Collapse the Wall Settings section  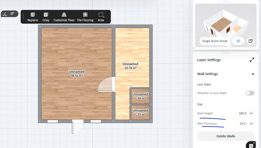tap(253, 74)
